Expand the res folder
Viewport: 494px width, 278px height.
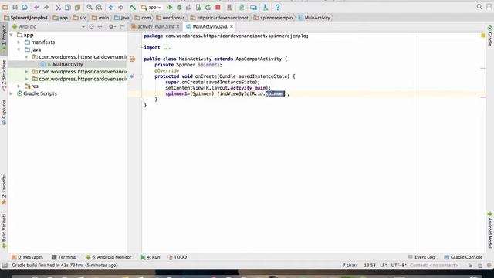[x=19, y=86]
